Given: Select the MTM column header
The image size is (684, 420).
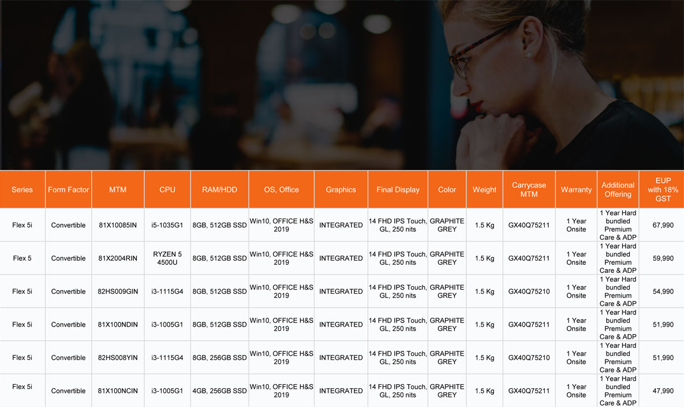Looking at the screenshot, I should [118, 189].
